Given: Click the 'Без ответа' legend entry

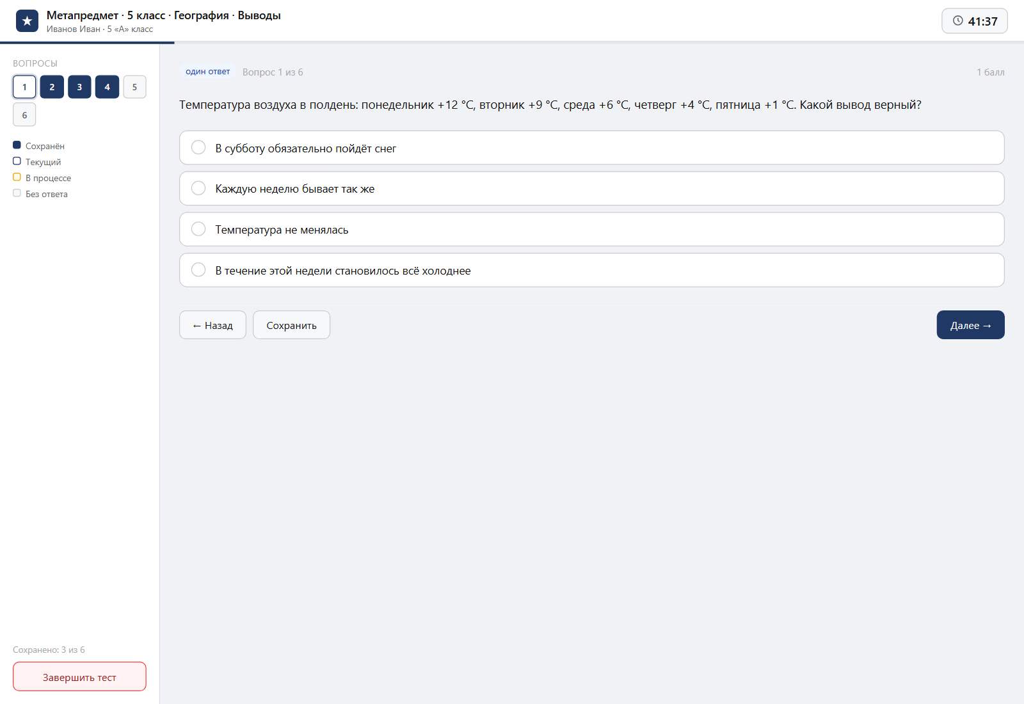Looking at the screenshot, I should (40, 194).
